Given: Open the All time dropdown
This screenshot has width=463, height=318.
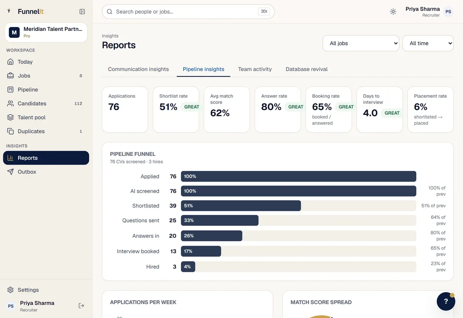Looking at the screenshot, I should (428, 43).
